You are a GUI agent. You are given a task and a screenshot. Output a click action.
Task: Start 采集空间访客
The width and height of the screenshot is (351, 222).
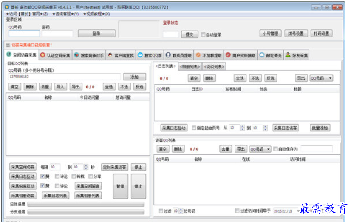point(23,167)
